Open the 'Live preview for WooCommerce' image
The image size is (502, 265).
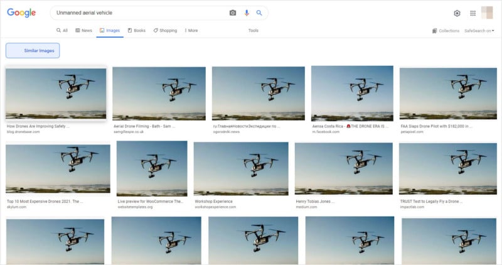(152, 168)
